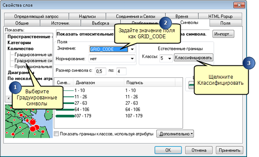This screenshot has height=157, width=259.
Task: Select Категории in the Показать list
Action: pos(19,43)
